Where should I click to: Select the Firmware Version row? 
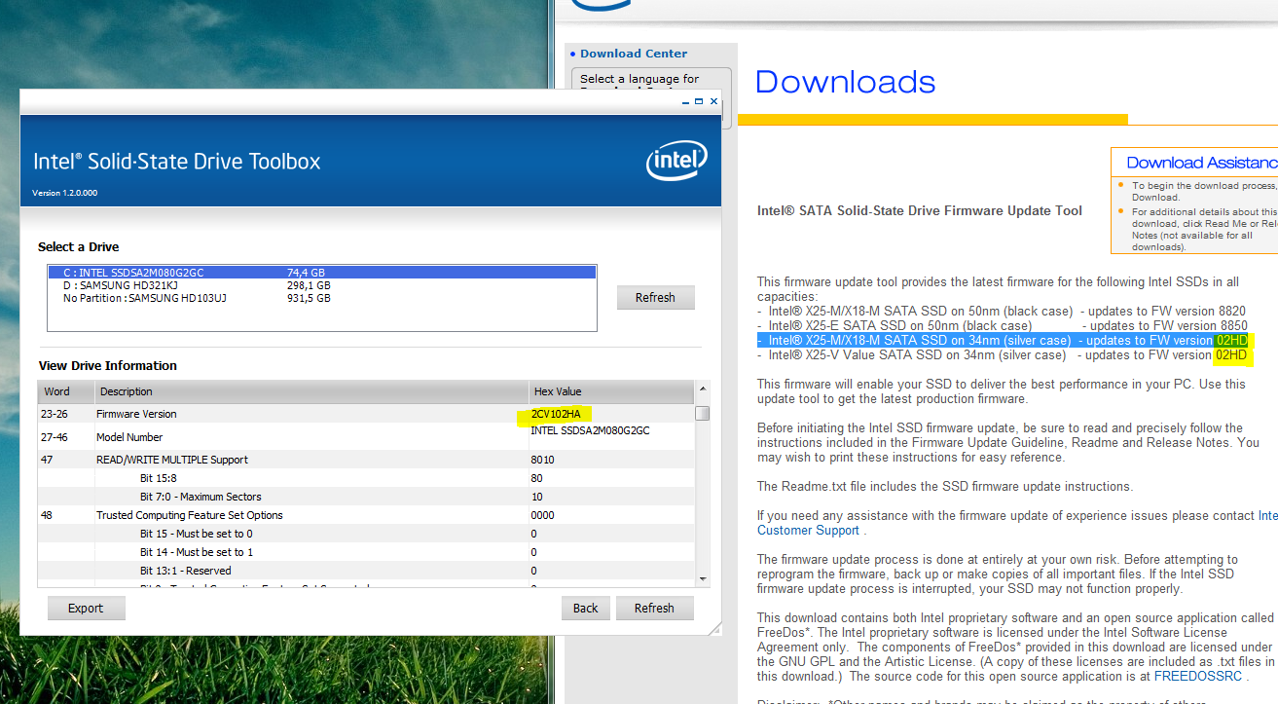pyautogui.click(x=292, y=414)
